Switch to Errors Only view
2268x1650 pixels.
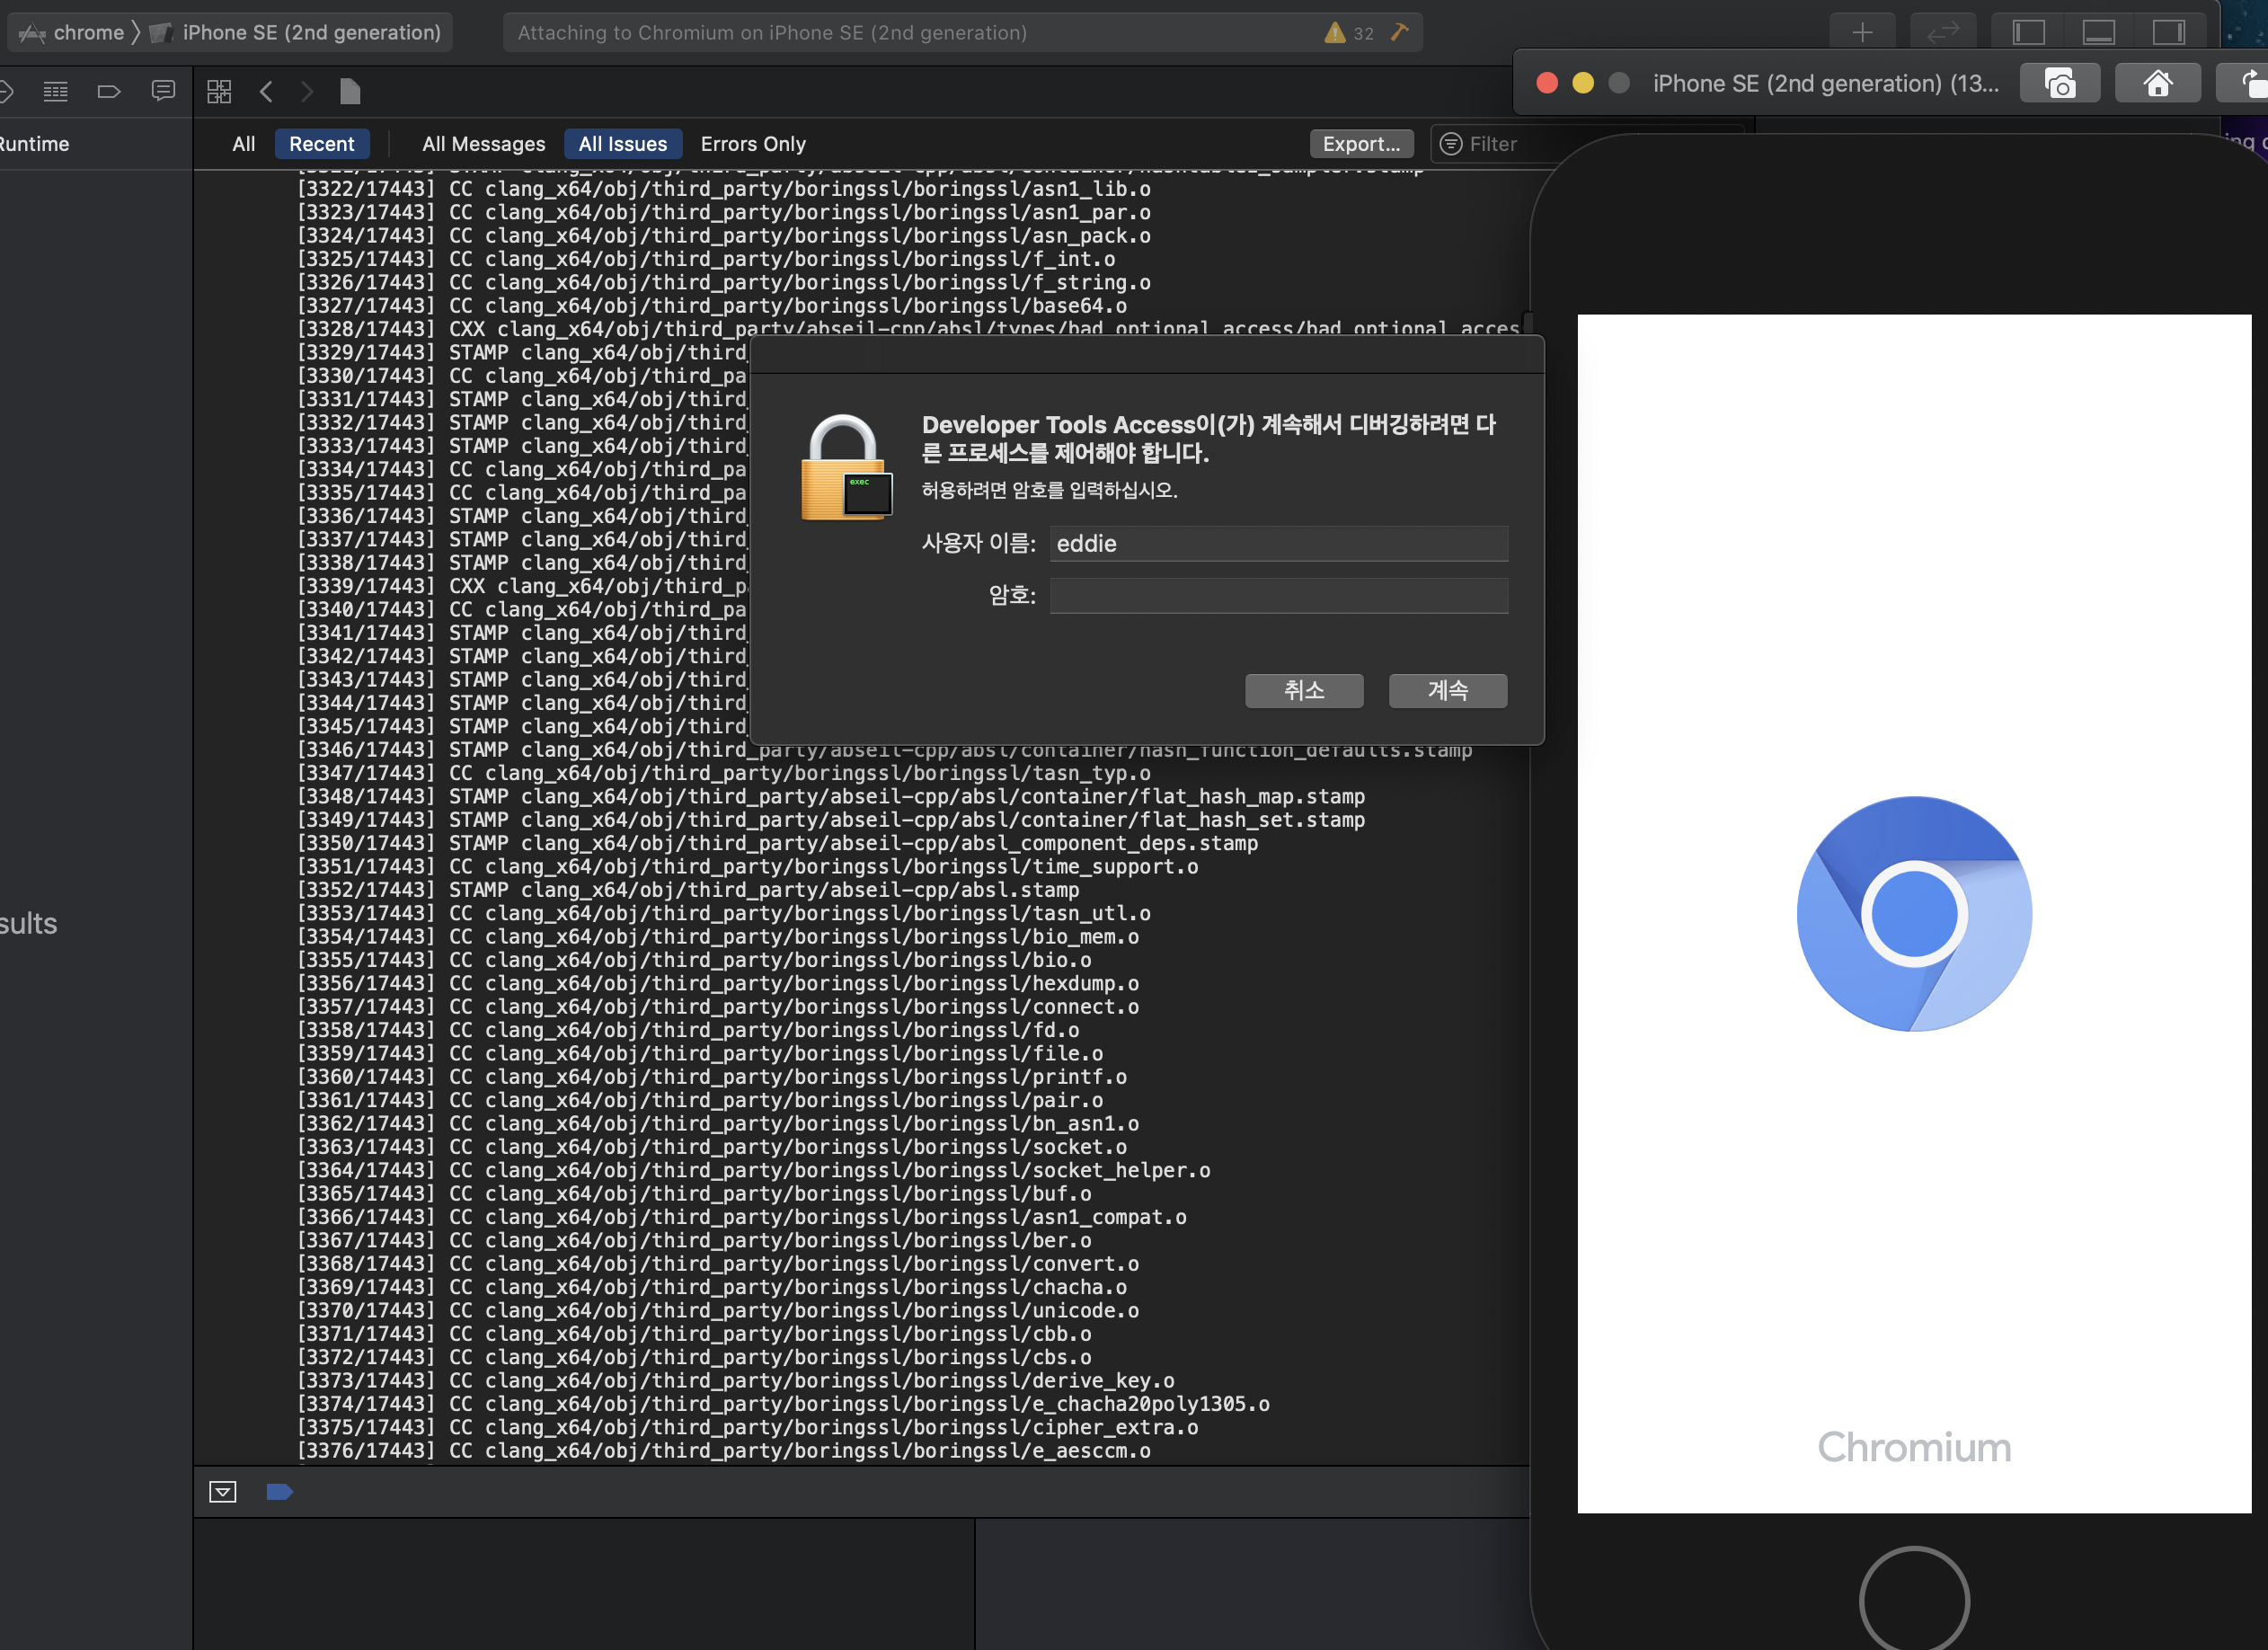point(753,144)
